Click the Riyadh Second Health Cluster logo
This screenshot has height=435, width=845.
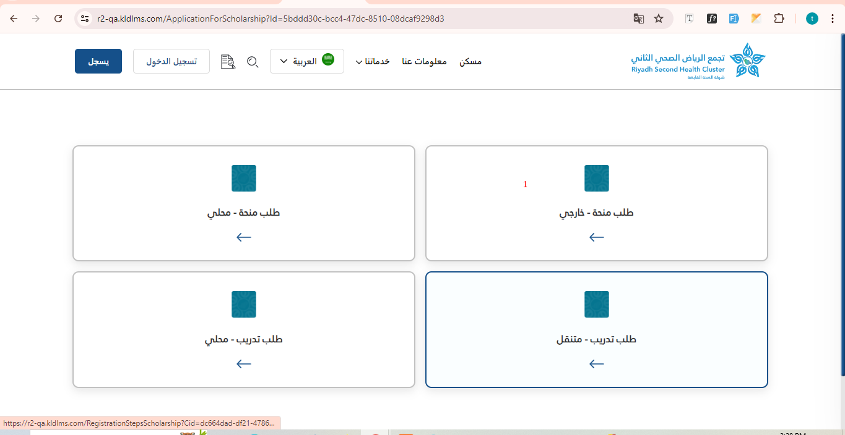coord(698,61)
